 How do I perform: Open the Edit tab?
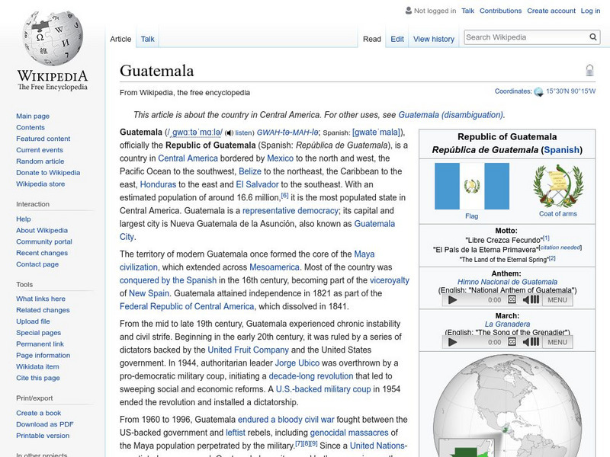point(397,40)
